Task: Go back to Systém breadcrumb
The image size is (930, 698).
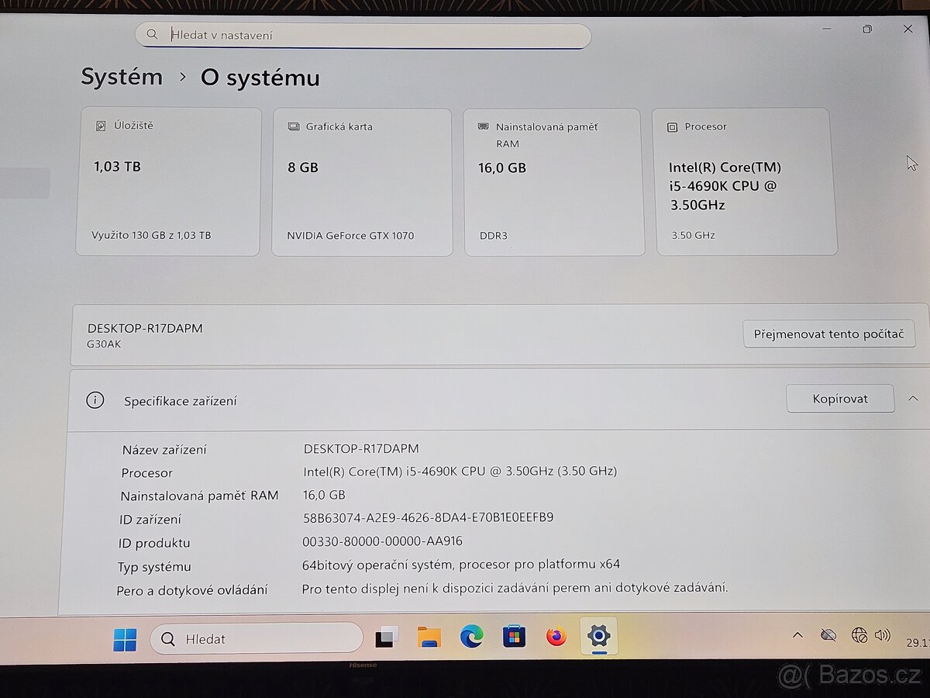Action: click(122, 78)
